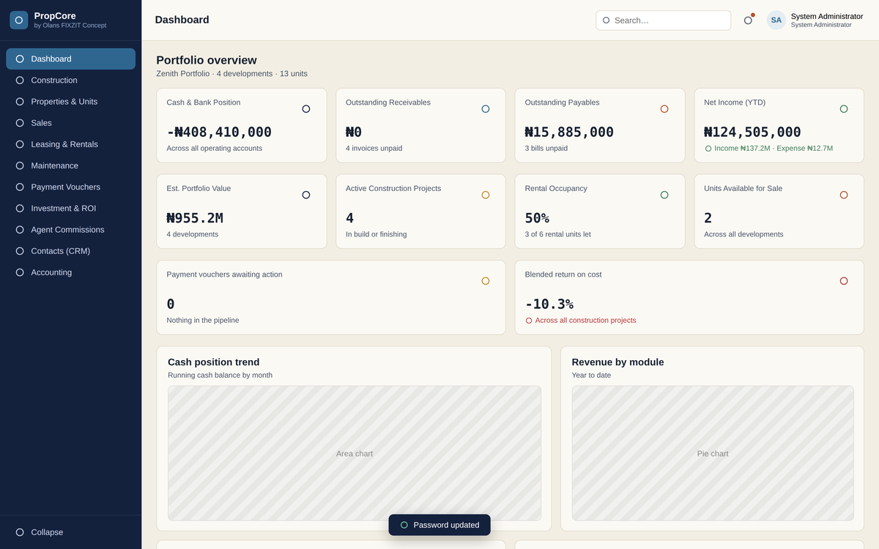Click the Password updated toast icon
The width and height of the screenshot is (879, 549).
404,525
